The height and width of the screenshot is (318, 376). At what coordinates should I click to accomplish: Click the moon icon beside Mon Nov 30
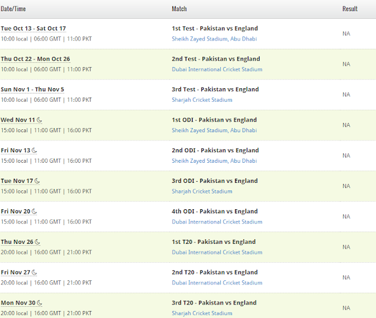coord(40,303)
